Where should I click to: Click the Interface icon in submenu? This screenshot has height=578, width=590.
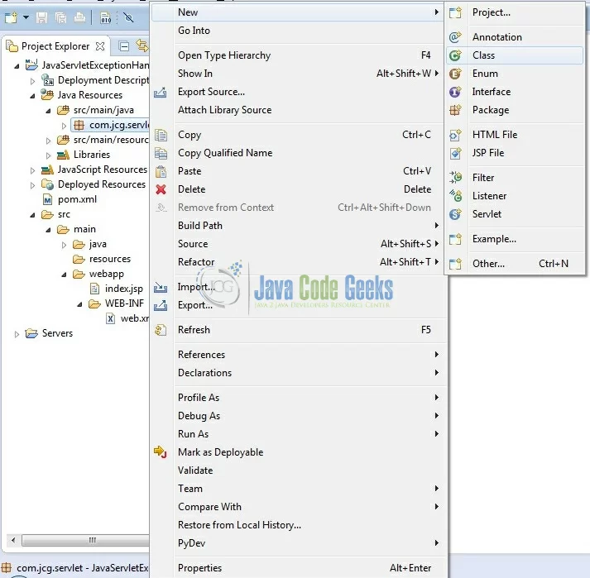455,92
